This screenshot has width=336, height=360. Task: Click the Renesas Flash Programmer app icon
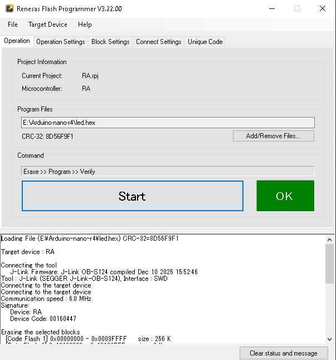point(9,8)
